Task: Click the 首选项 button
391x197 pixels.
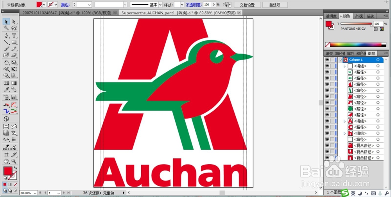Action: pos(275,5)
